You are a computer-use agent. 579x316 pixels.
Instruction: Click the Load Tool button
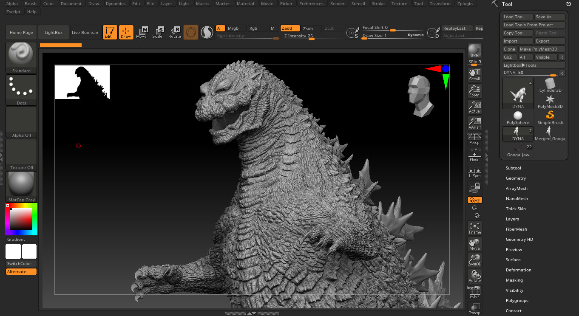(x=517, y=17)
